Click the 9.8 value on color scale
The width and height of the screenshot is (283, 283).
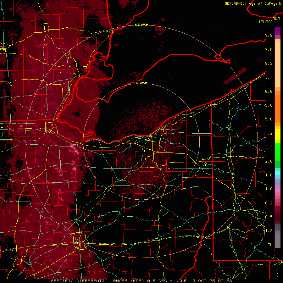point(269,35)
